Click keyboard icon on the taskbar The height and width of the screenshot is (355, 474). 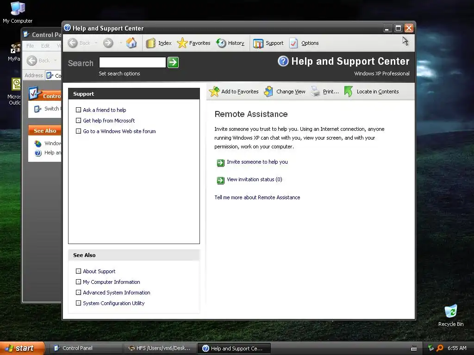point(414,349)
